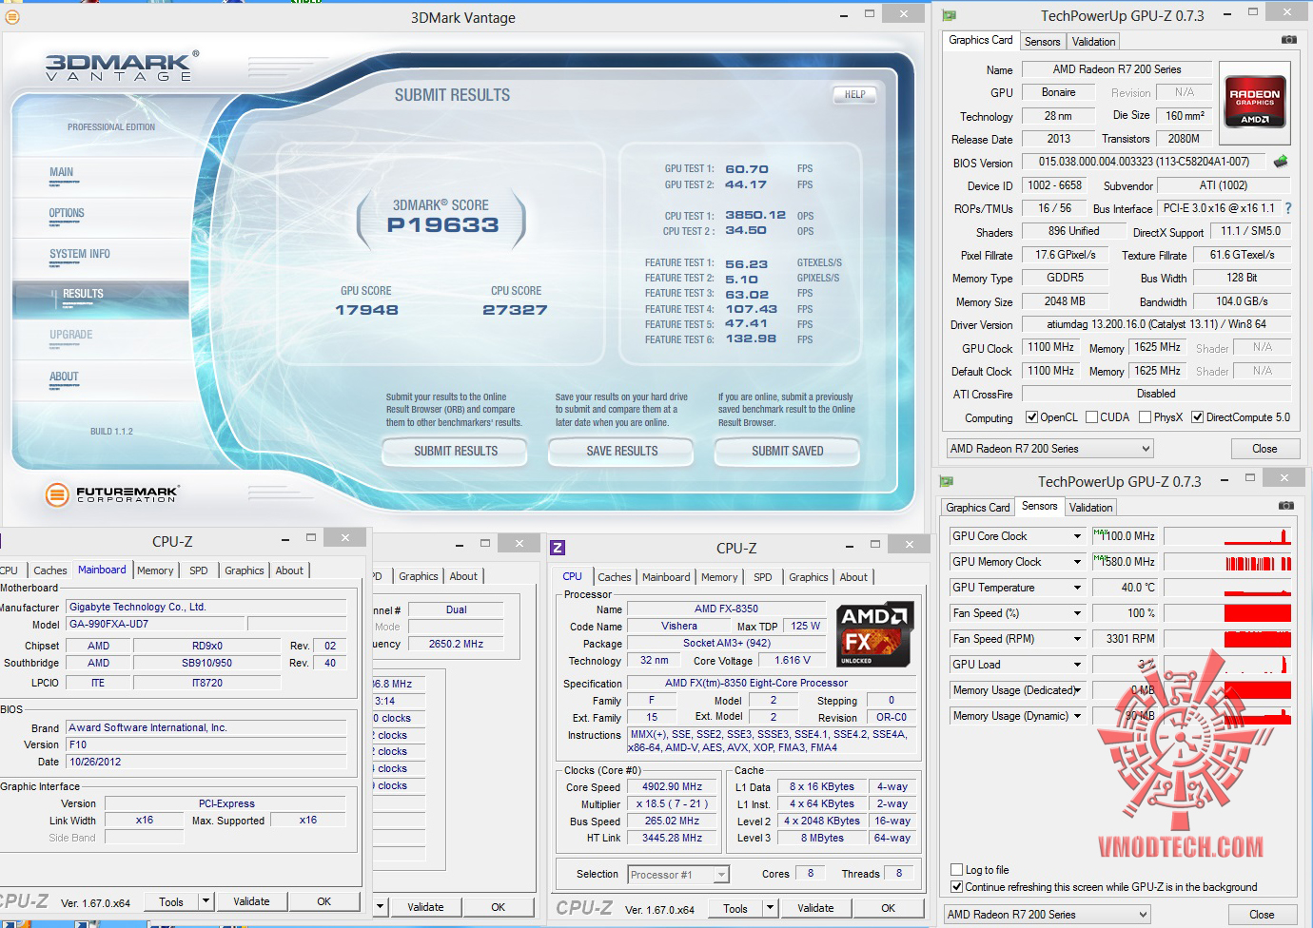The image size is (1313, 928).
Task: Open Upgrade in the 3DMark sidebar
Action: point(71,335)
